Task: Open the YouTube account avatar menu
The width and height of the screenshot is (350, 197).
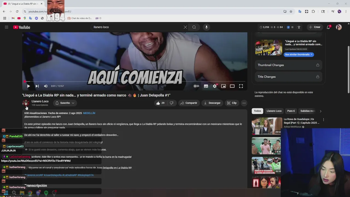Action: click(339, 27)
